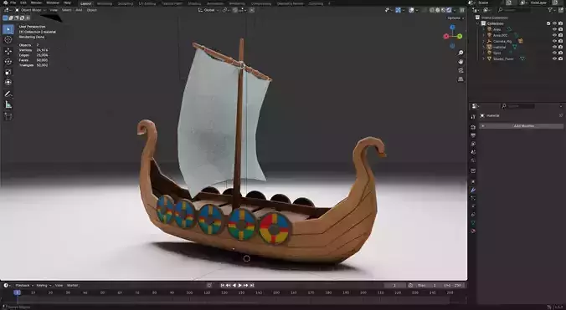Hide the material object

[x=555, y=47]
